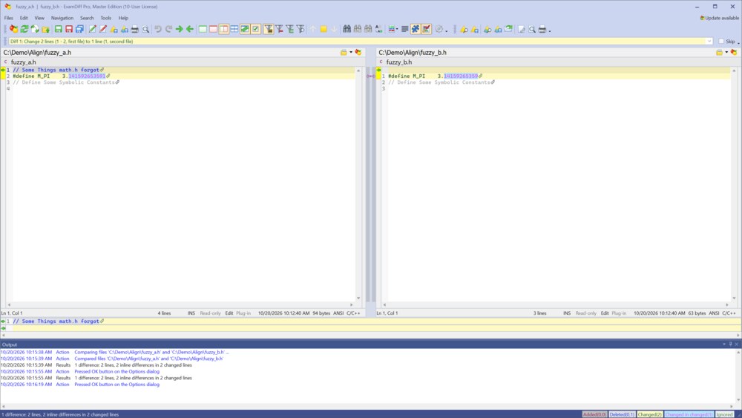The height and width of the screenshot is (418, 742).
Task: Toggle the first filter funnel button
Action: click(x=269, y=30)
